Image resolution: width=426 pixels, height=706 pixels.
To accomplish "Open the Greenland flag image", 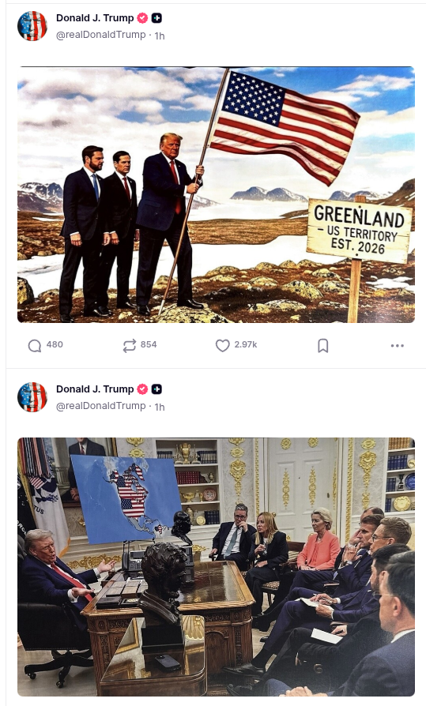I will point(216,194).
